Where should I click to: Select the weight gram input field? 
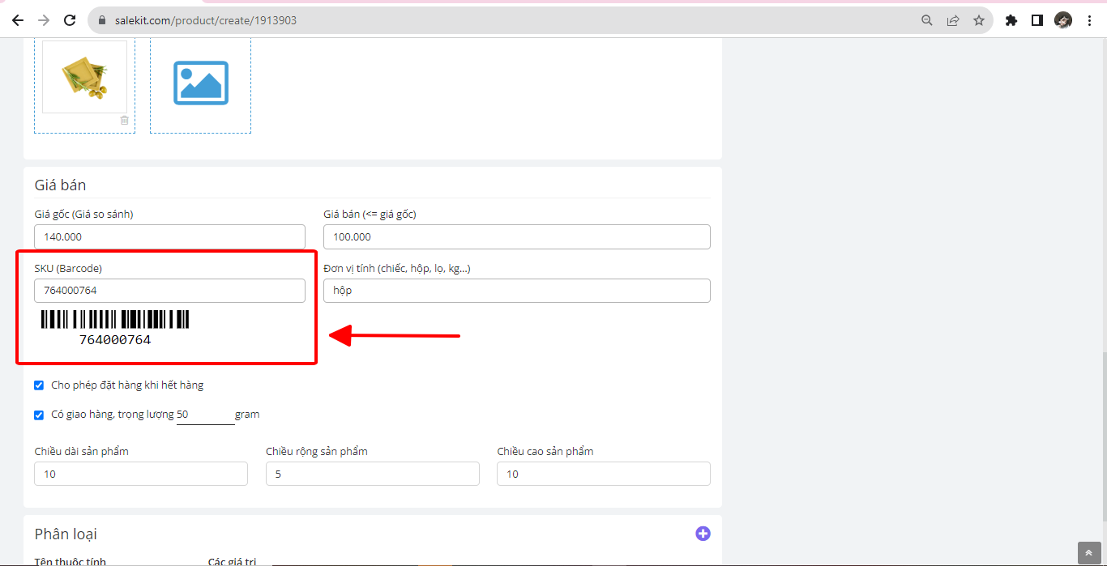pyautogui.click(x=205, y=415)
